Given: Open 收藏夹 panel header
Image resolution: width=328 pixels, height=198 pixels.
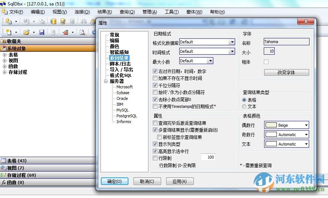Looking at the screenshot, I should tap(48, 41).
